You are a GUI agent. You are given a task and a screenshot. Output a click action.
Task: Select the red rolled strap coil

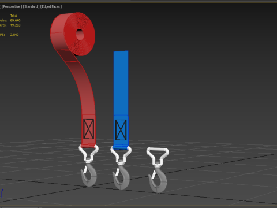(73, 35)
